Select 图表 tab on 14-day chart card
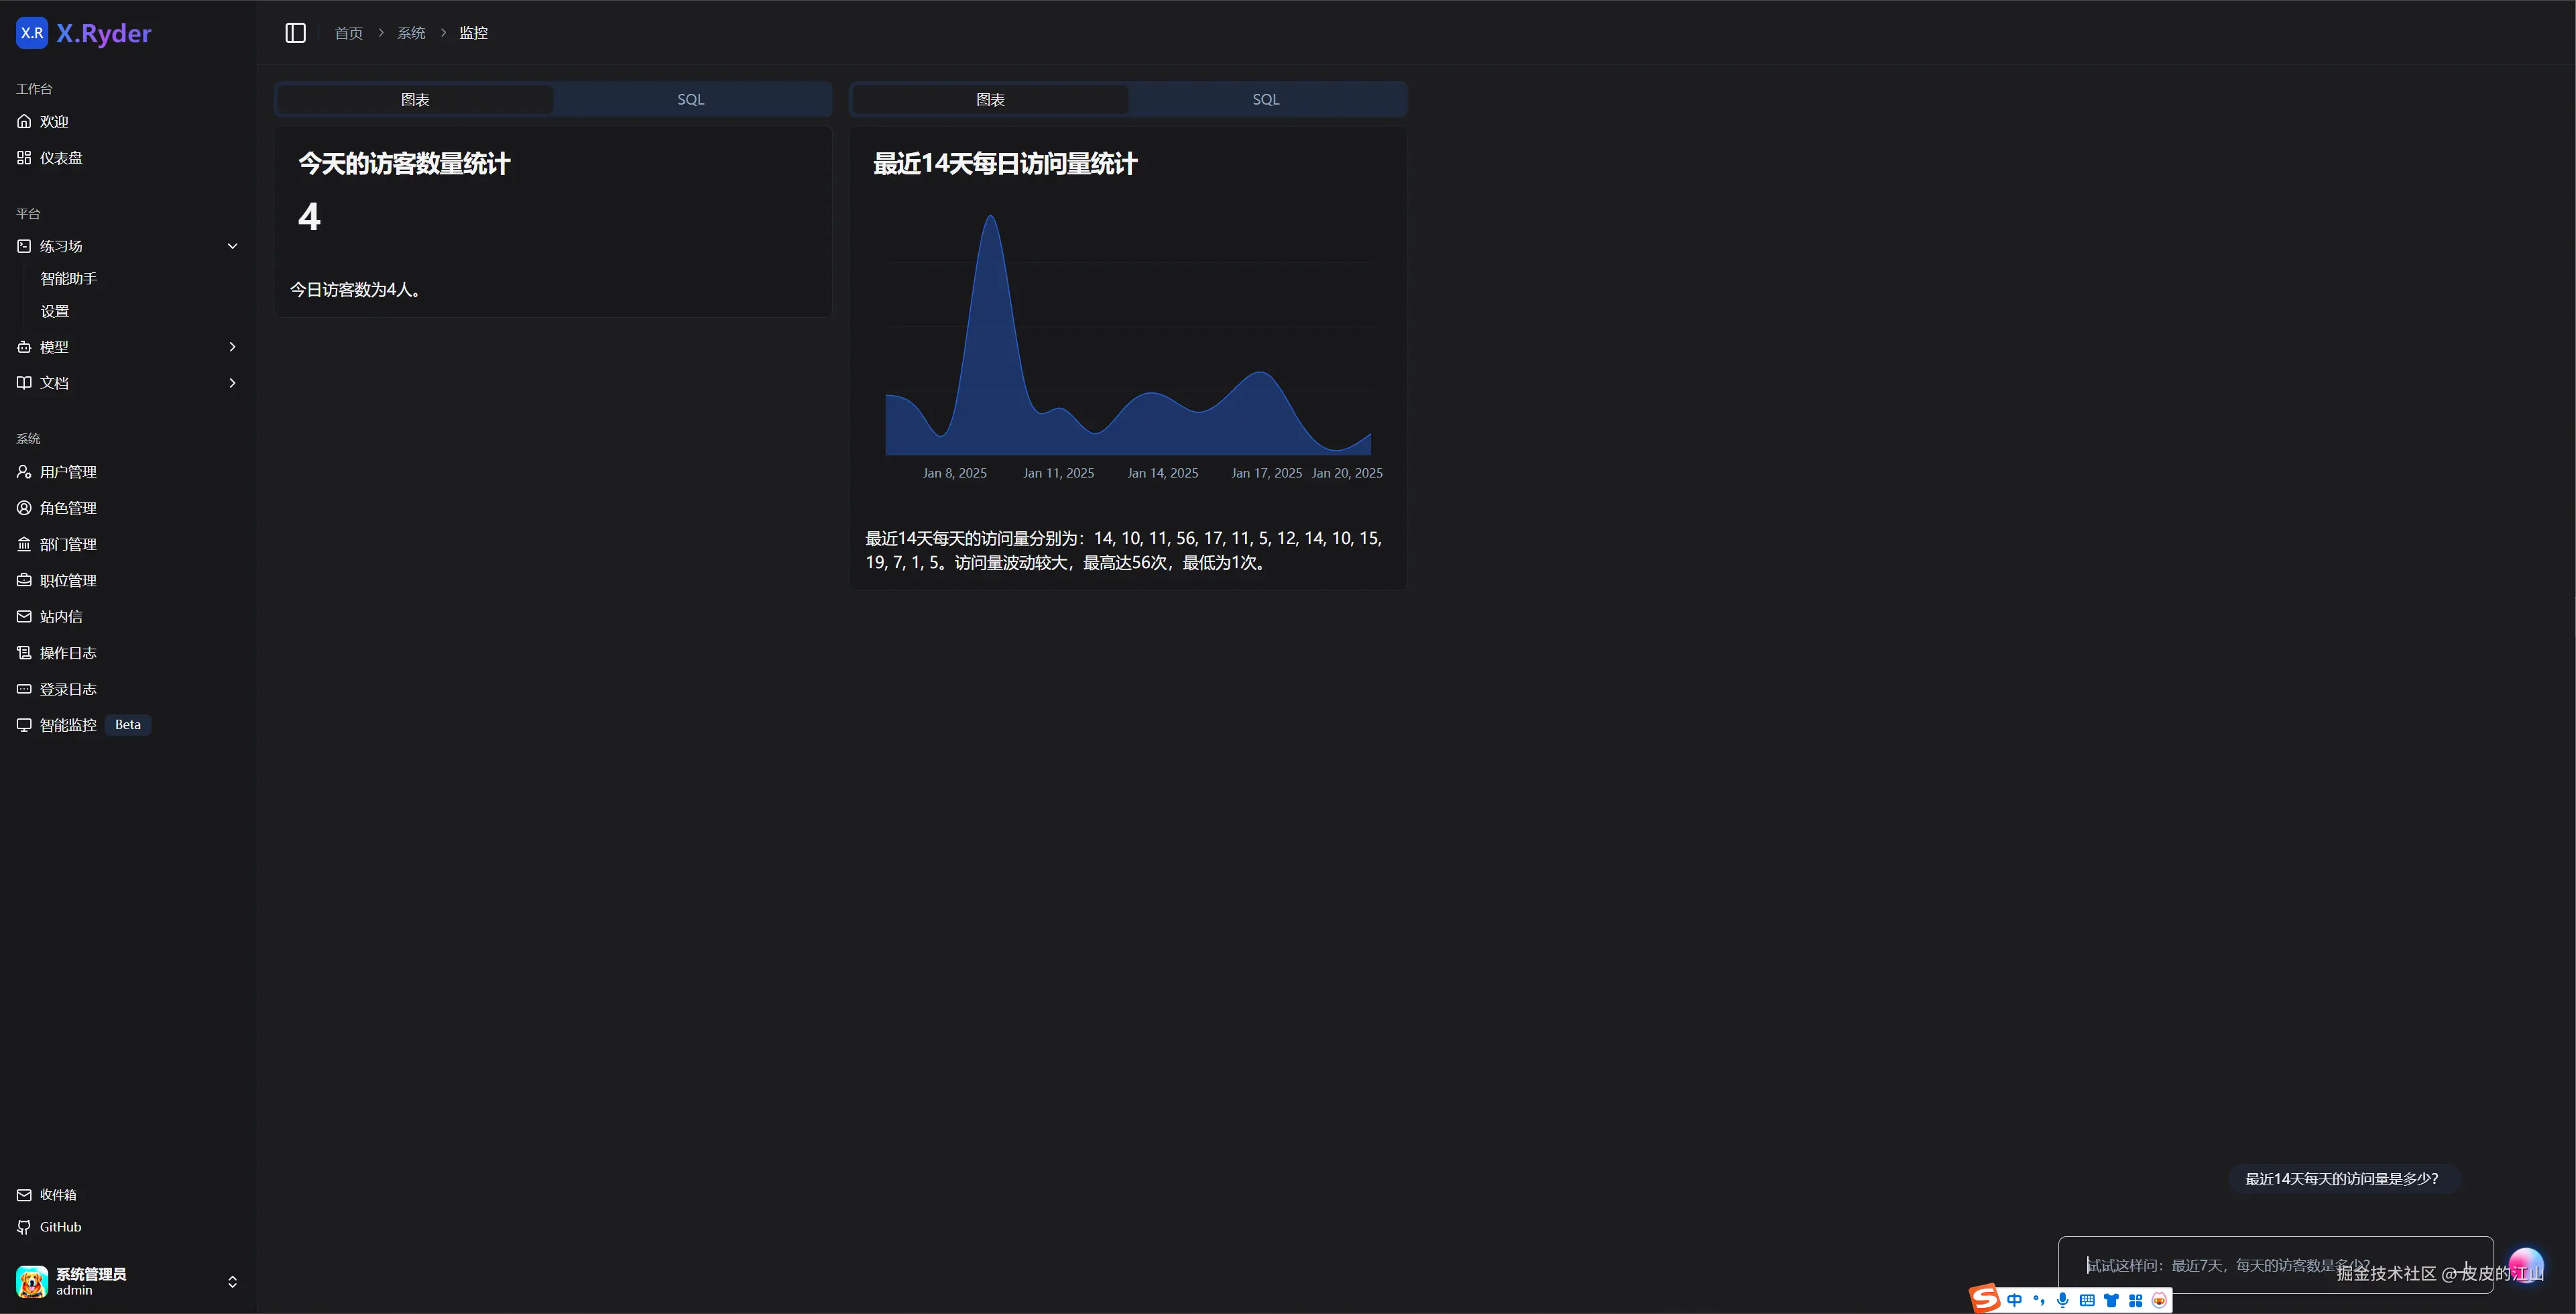2576x1314 pixels. tap(990, 99)
